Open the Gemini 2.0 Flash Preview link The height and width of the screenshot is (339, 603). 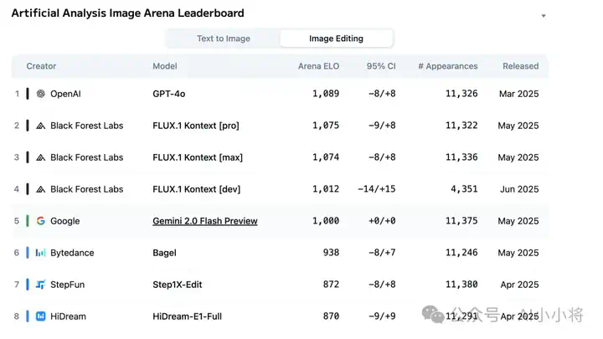click(205, 221)
